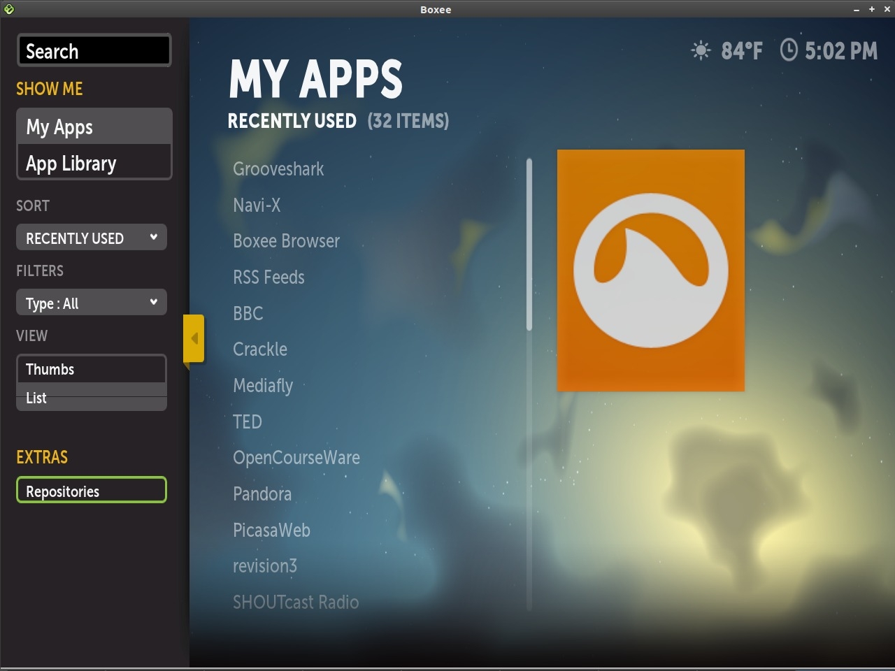This screenshot has width=895, height=671.
Task: Collapse sidebar with the yellow arrow tab
Action: click(x=194, y=338)
